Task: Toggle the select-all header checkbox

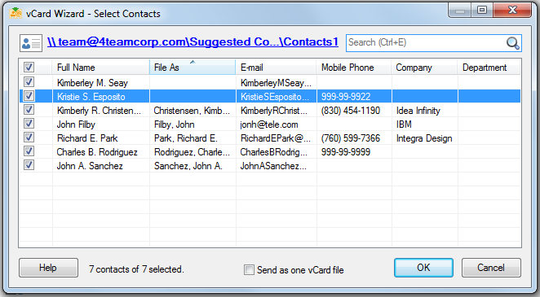Action: pyautogui.click(x=29, y=67)
